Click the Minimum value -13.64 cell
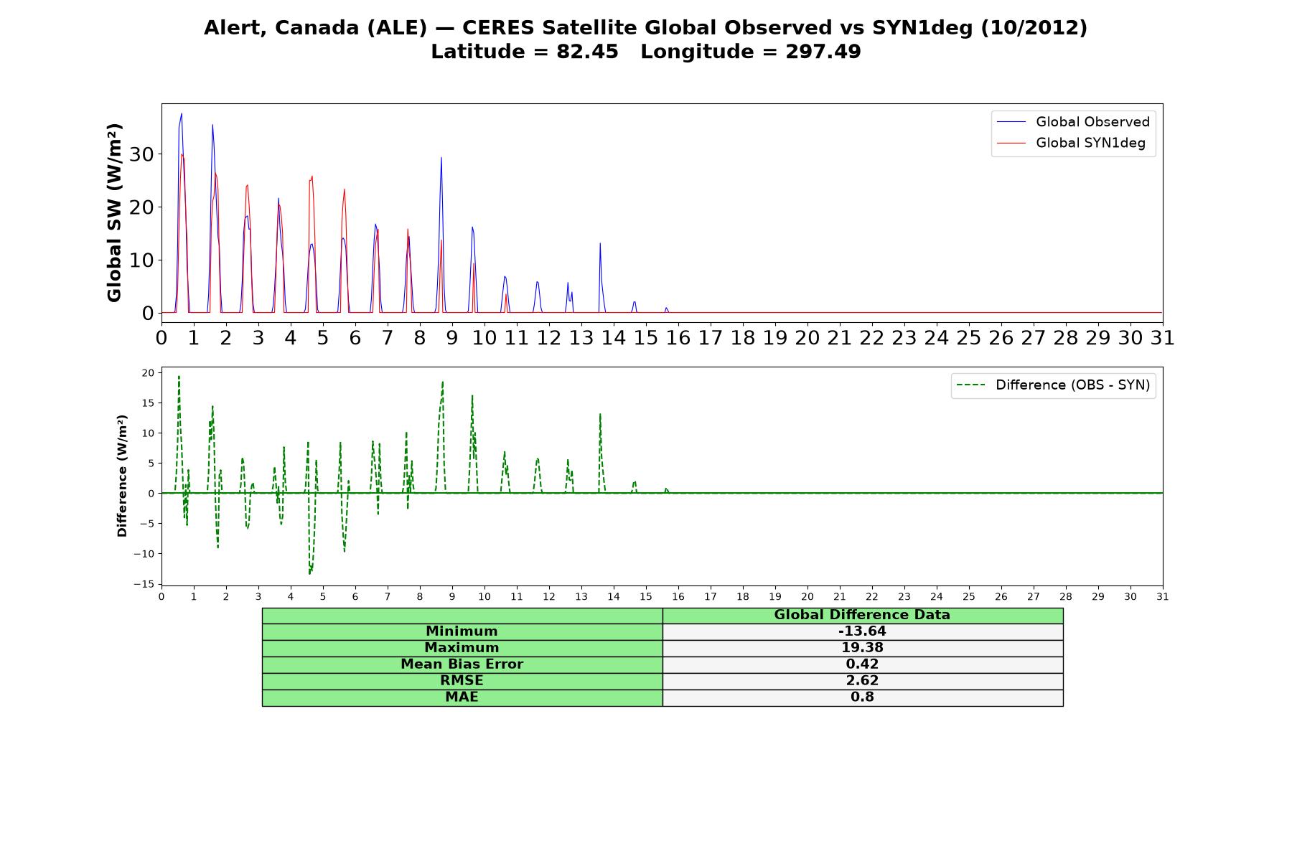Viewport: 1292px width, 861px height. [x=862, y=631]
